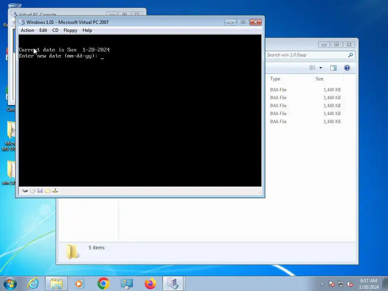This screenshot has width=388, height=291.
Task: Open the clock showing 6:17 AM
Action: point(369,284)
